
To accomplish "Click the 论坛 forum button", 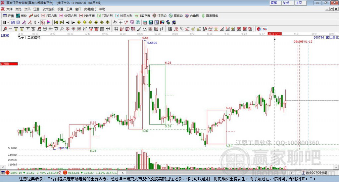I will pyautogui.click(x=288, y=3).
